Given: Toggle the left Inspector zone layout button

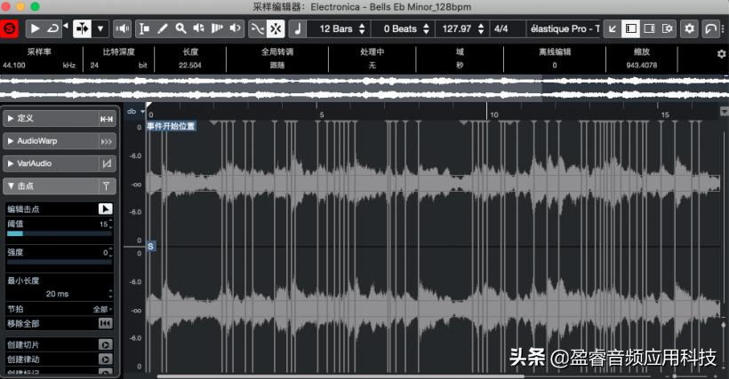Looking at the screenshot, I should pyautogui.click(x=631, y=28).
